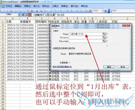Viewport: 135px width, 110px height.
Task: Click the Save icon in toolbar
Action: point(11,11)
